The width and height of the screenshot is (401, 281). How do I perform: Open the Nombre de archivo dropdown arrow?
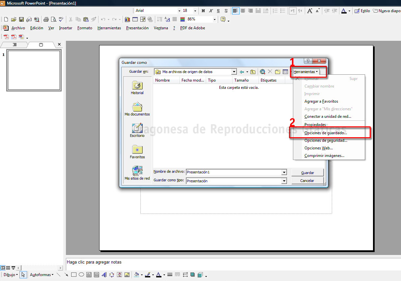point(284,172)
